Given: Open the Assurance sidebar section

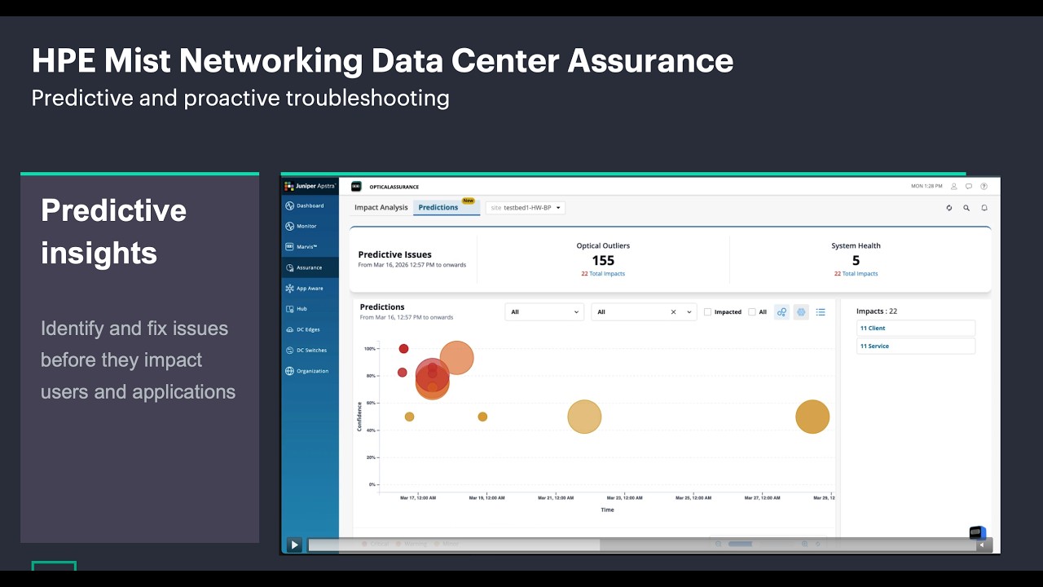Looking at the screenshot, I should [x=310, y=267].
